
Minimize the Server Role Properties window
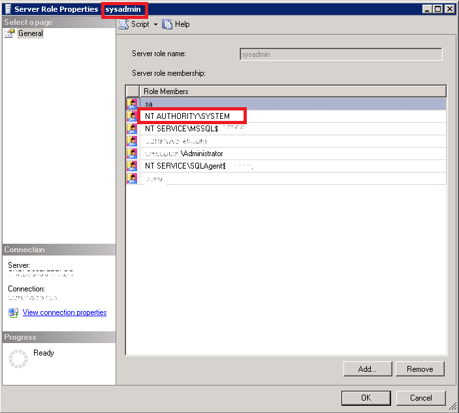coord(427,9)
